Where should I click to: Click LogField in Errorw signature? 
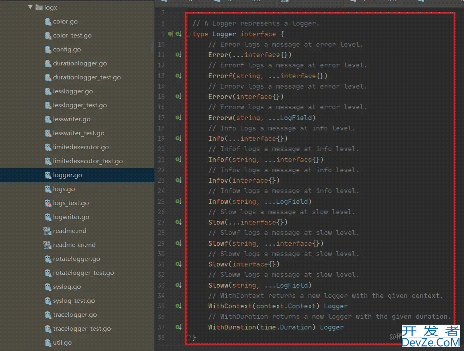tap(296, 118)
